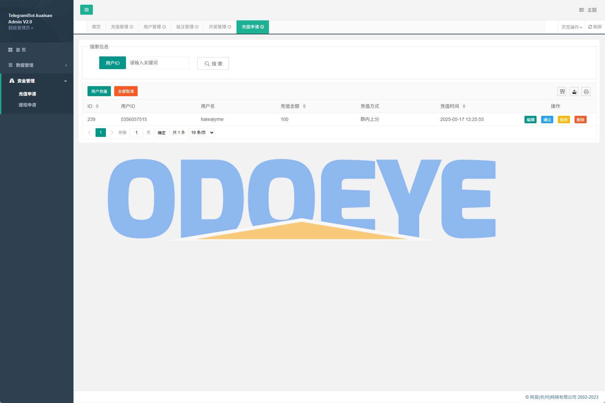The width and height of the screenshot is (605, 403).
Task: Click the ID cell 239
Action: (x=92, y=119)
